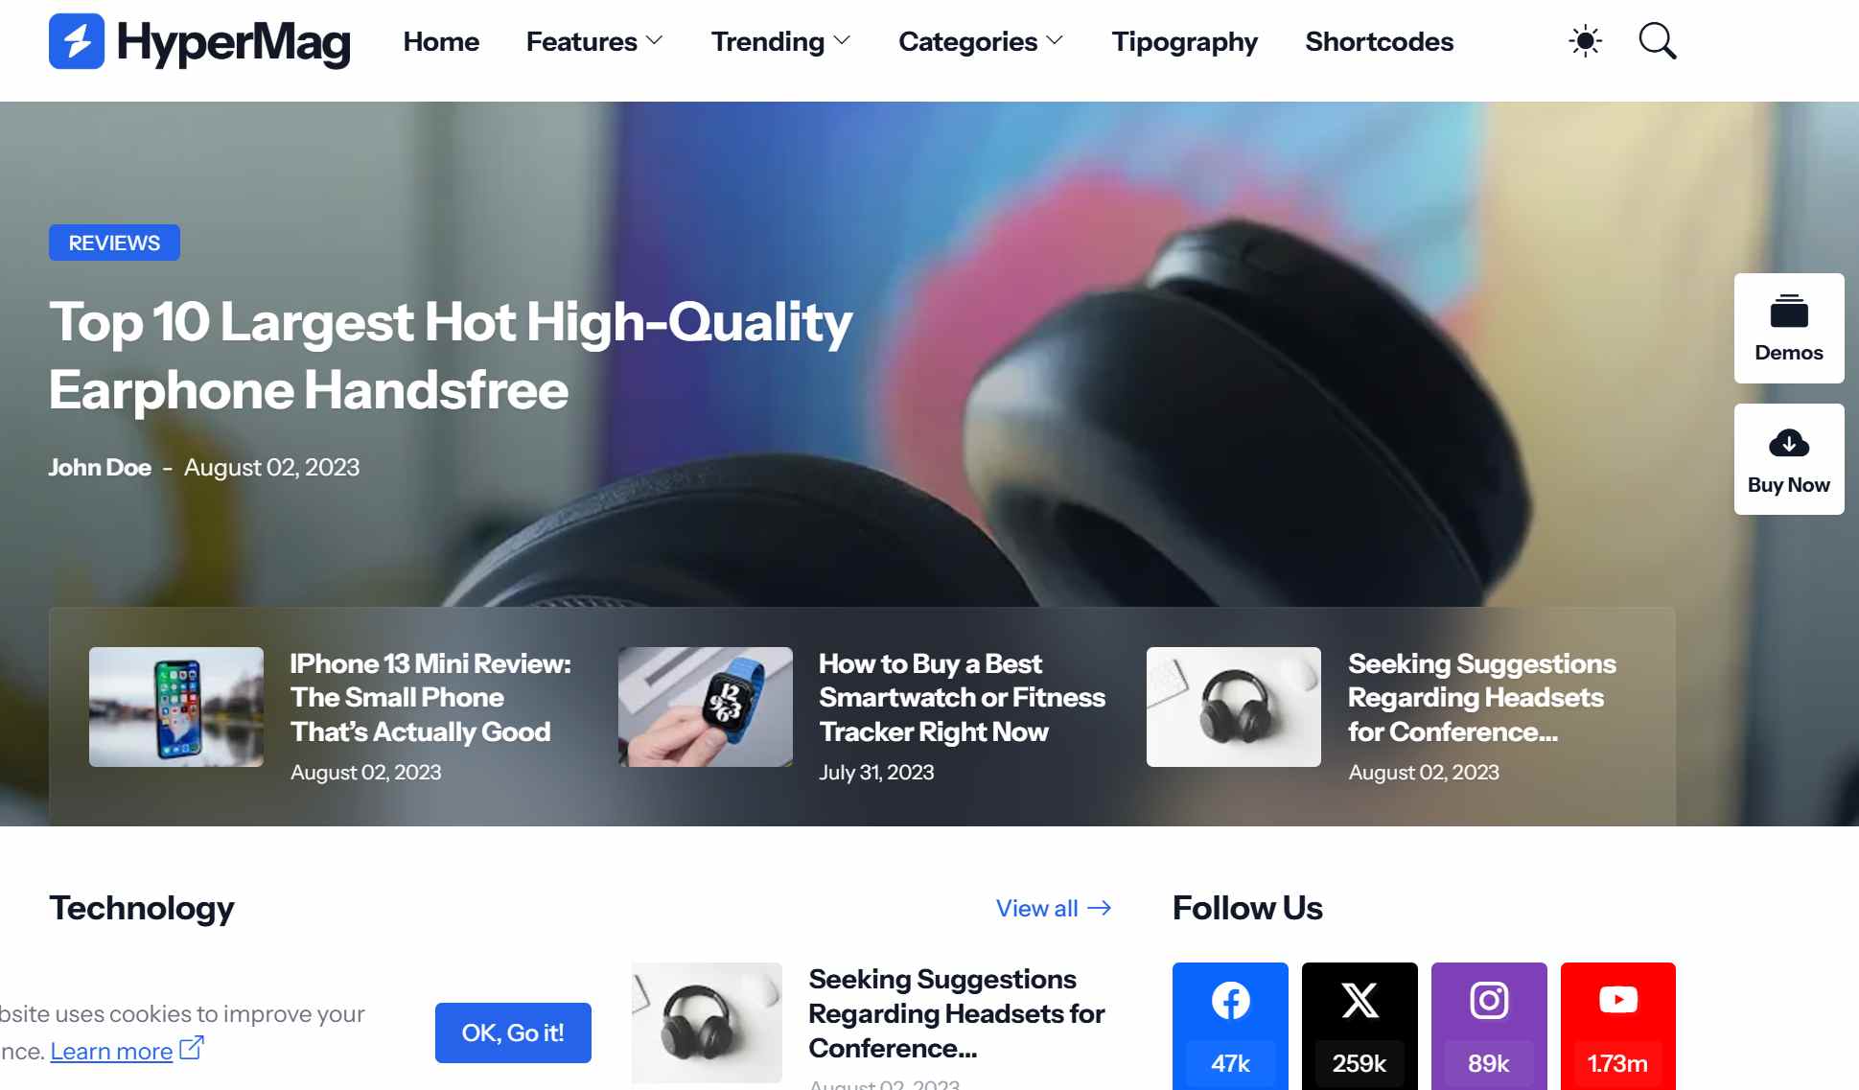Select the REVIEWS category badge

tap(114, 243)
